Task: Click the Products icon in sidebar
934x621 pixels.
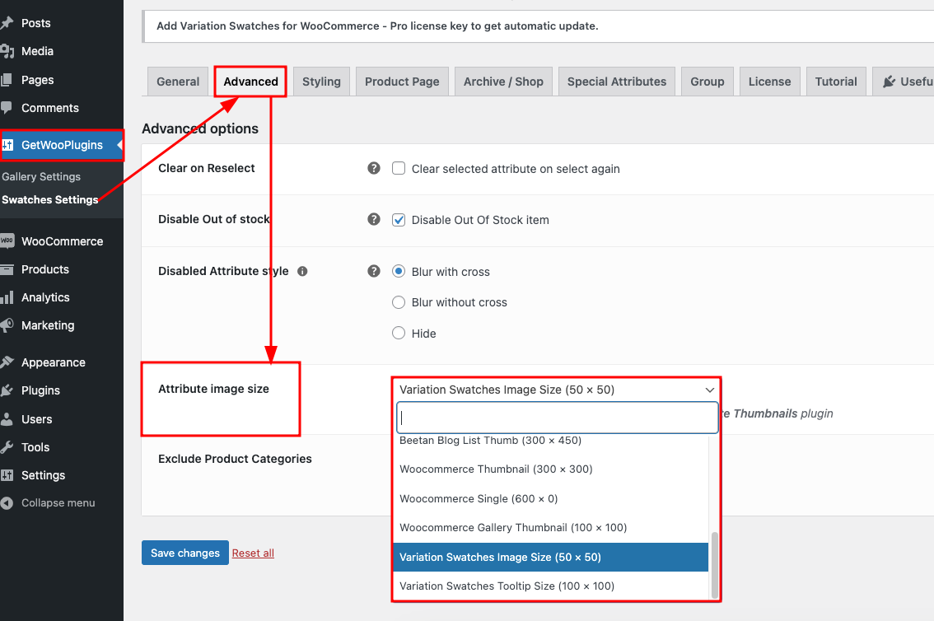Action: 7,269
